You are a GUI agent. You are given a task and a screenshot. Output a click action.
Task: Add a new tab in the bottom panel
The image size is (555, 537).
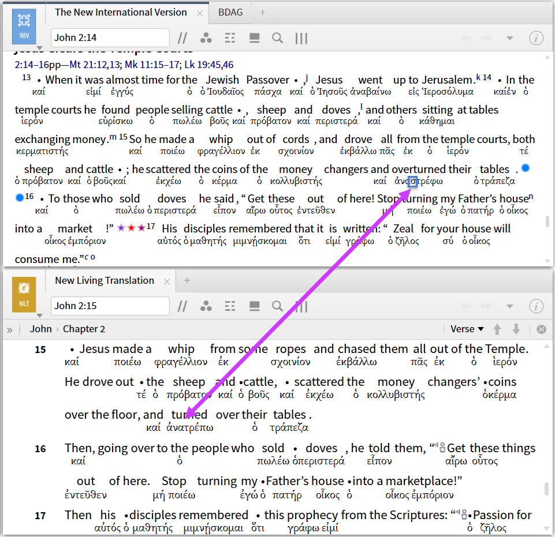click(187, 280)
